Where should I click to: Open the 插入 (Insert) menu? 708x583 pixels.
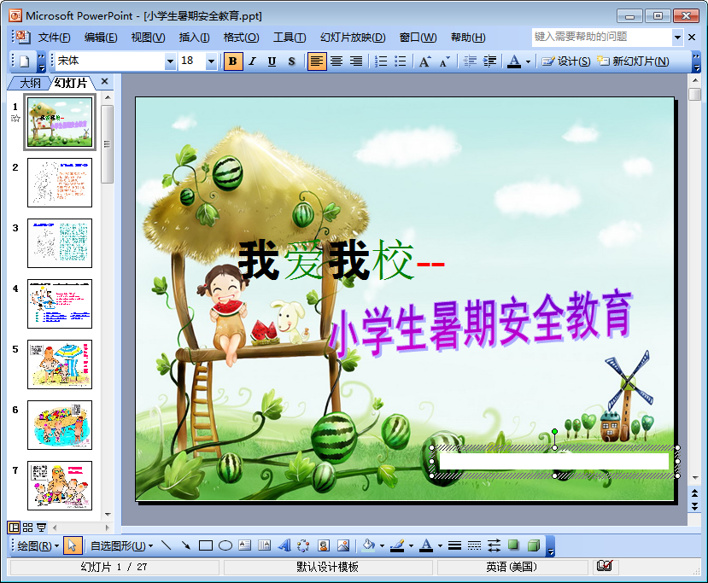coord(194,38)
